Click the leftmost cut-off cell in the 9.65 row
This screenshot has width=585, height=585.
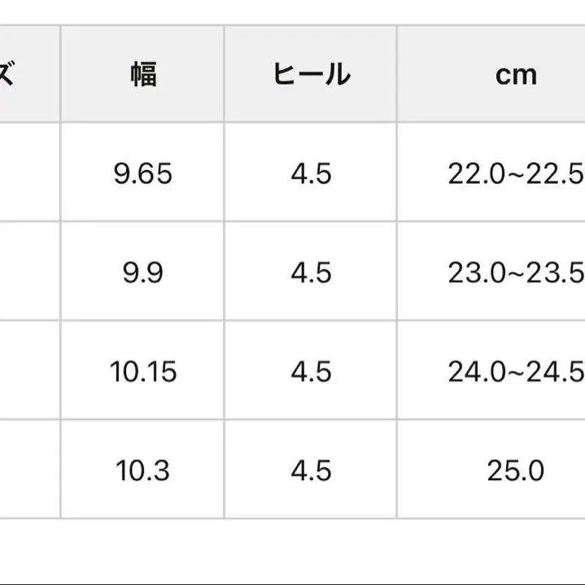28,173
